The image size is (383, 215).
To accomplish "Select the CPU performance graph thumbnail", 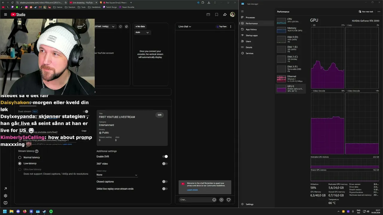I will 281,21.
